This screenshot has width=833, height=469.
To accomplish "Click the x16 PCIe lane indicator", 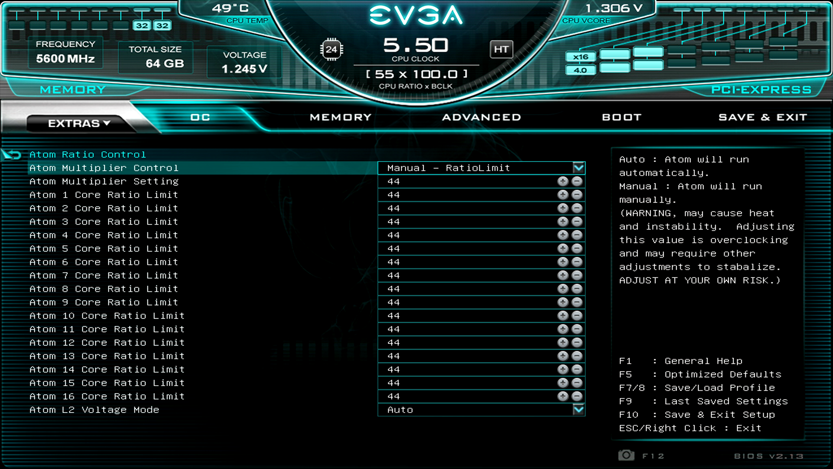I will pyautogui.click(x=580, y=57).
